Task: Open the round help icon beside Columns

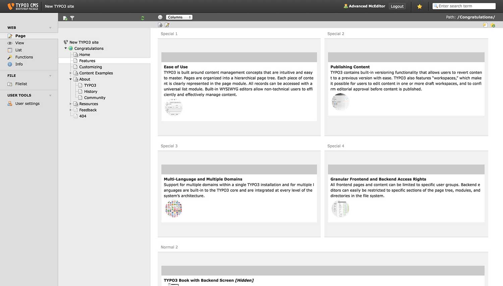Action: pyautogui.click(x=160, y=17)
